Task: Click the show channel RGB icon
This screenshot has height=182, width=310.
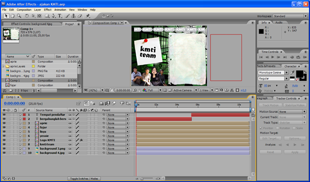Action: pos(144,90)
